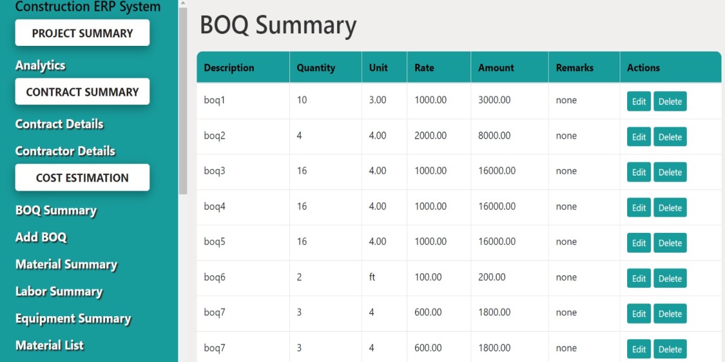Toggle the CONTRACT SUMMARY sidebar section
725x362 pixels.
click(x=82, y=92)
